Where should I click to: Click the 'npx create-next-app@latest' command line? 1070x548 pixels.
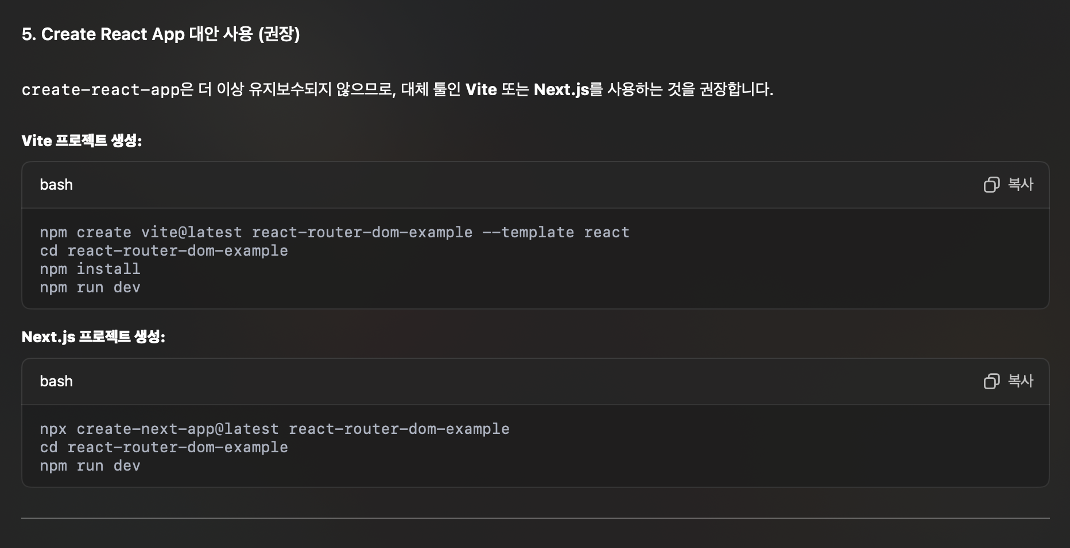274,429
